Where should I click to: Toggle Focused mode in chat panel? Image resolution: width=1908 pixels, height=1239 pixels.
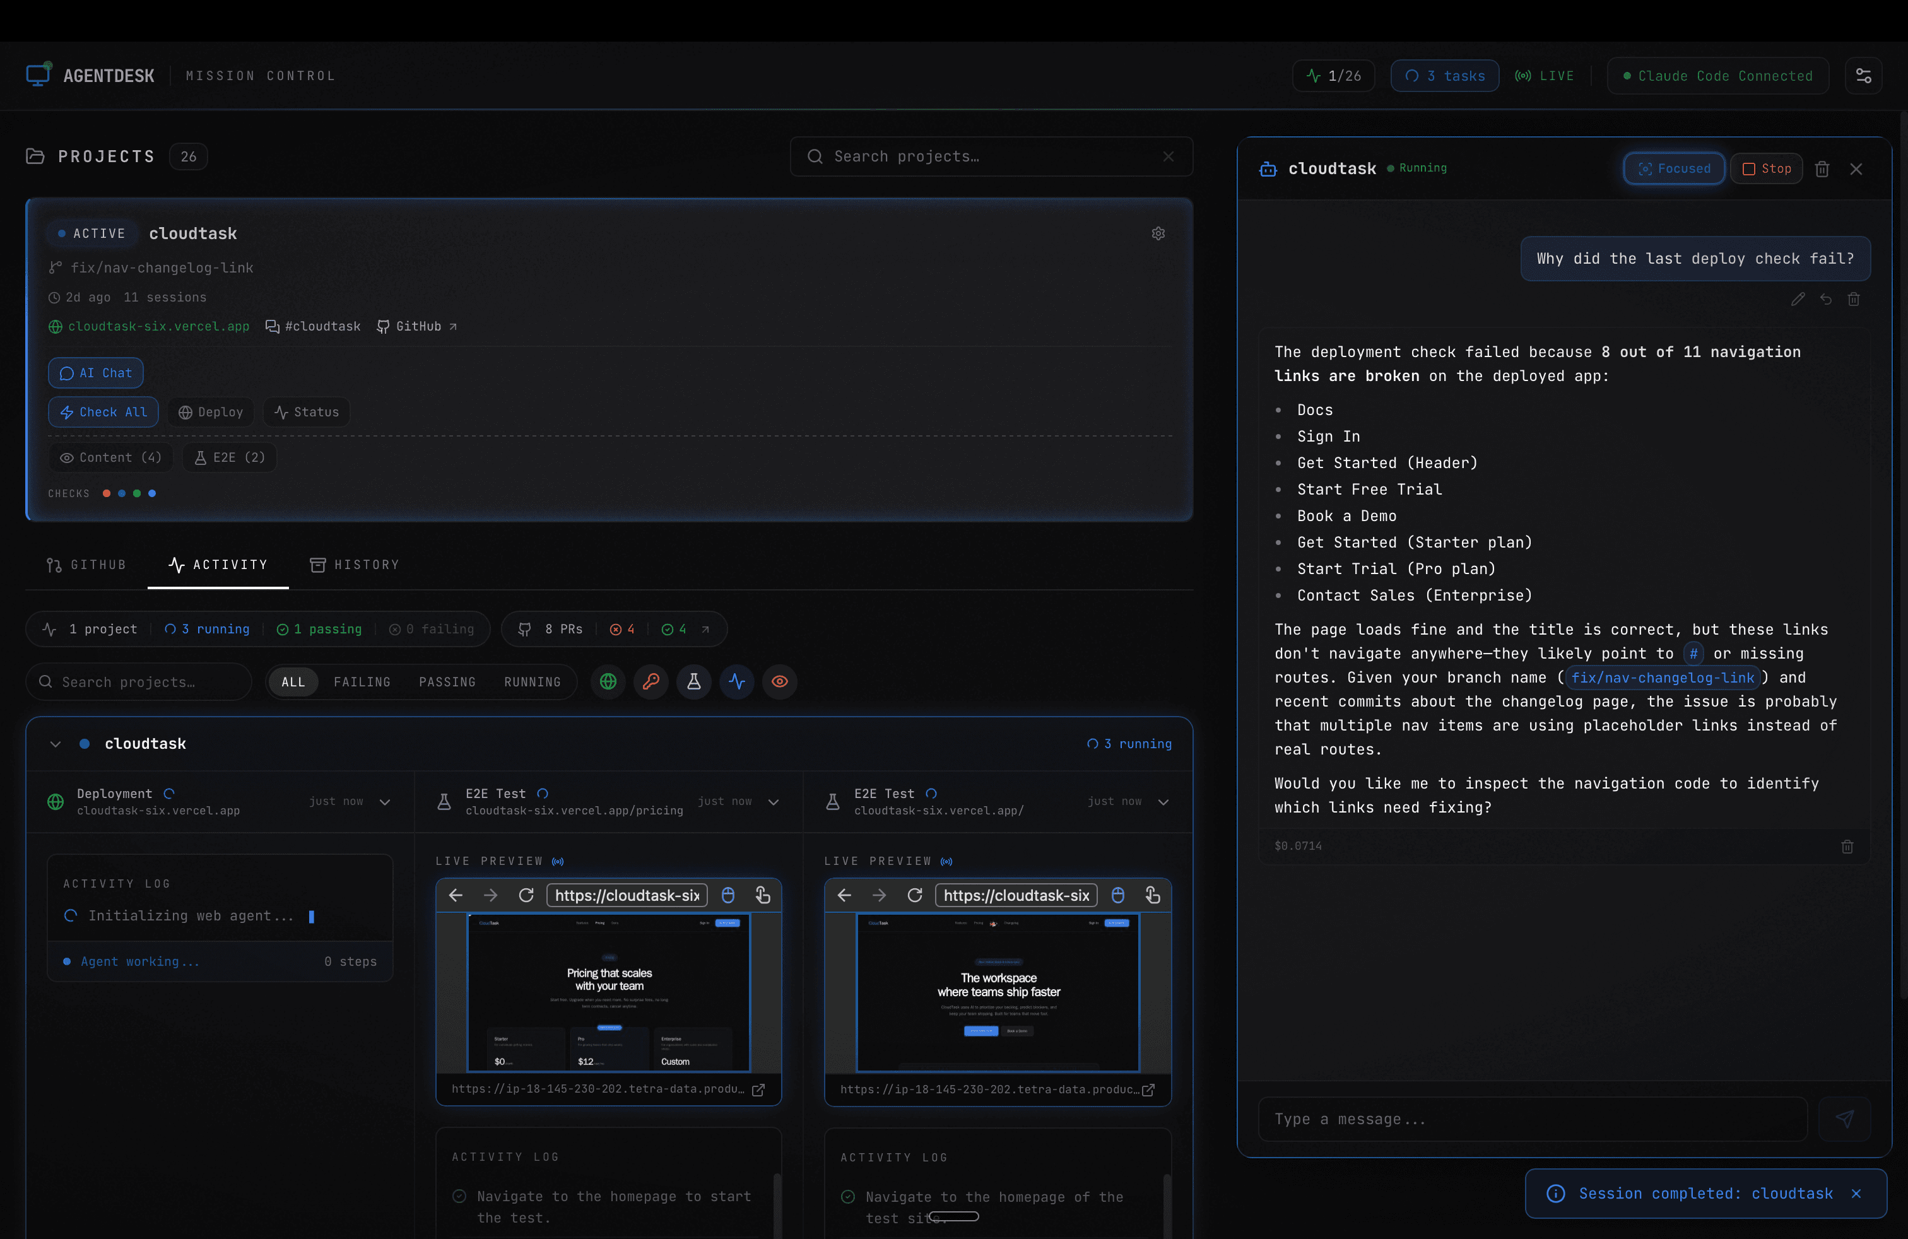[1674, 169]
